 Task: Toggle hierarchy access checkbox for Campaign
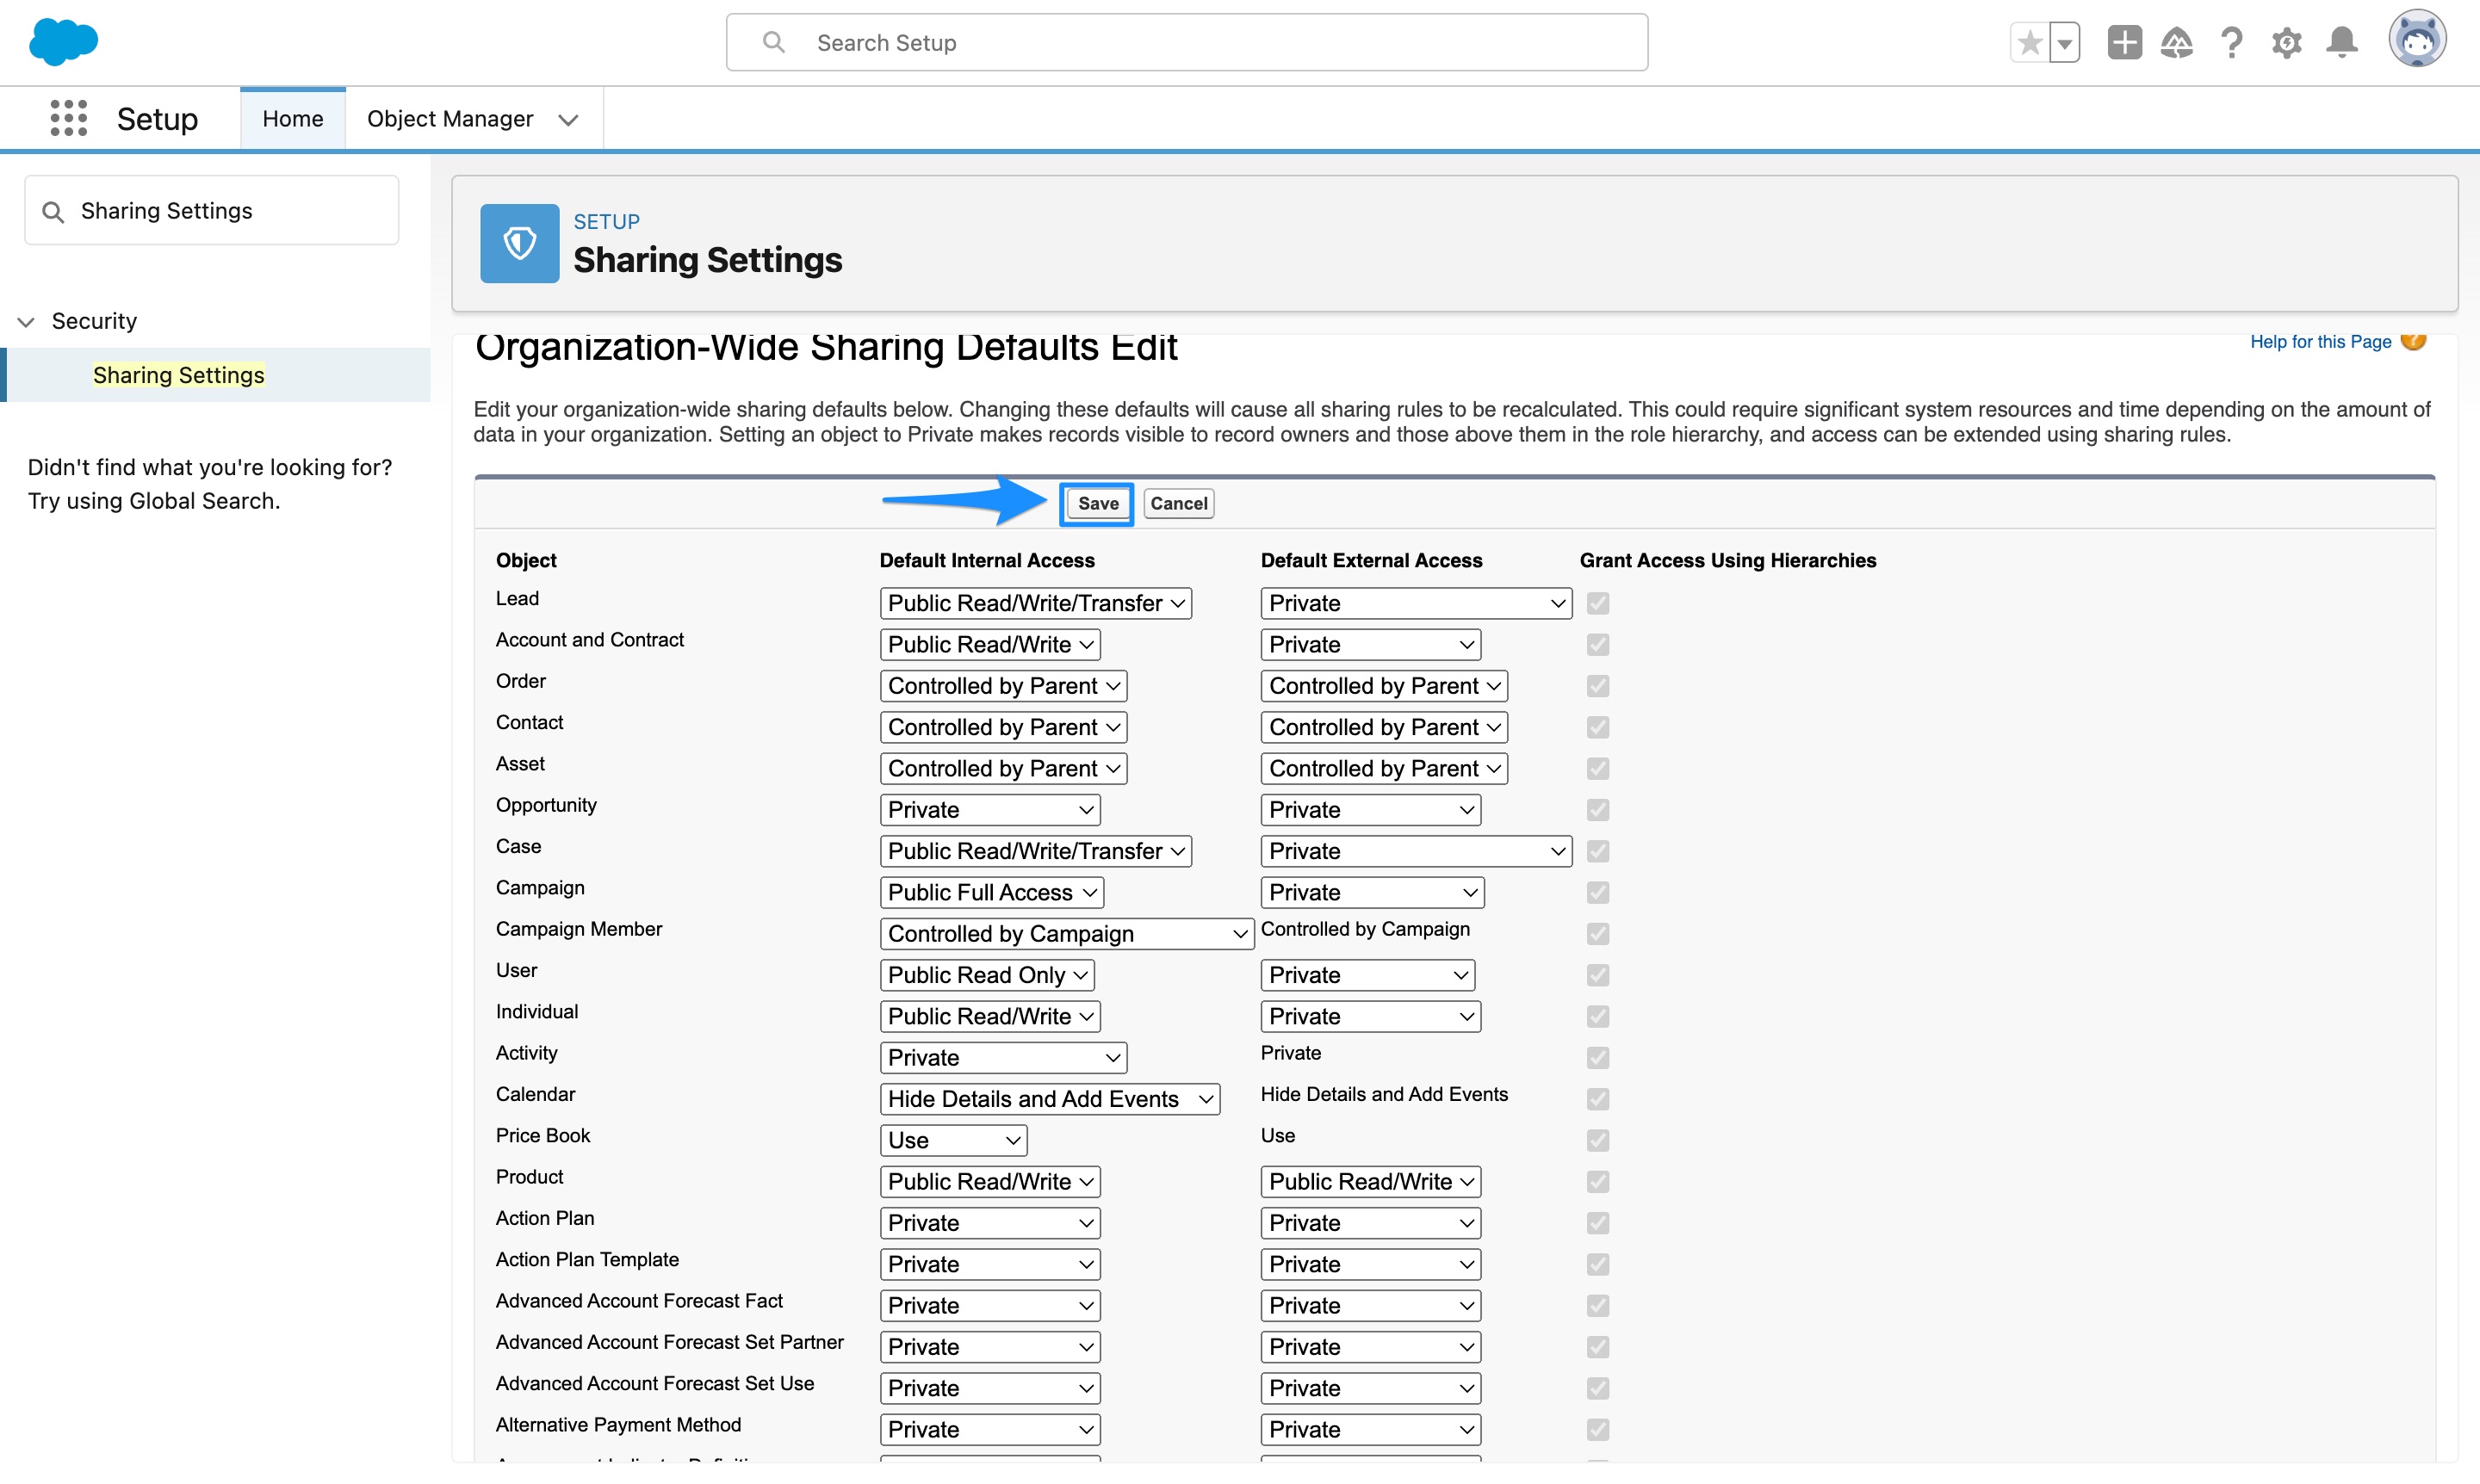coord(1596,892)
